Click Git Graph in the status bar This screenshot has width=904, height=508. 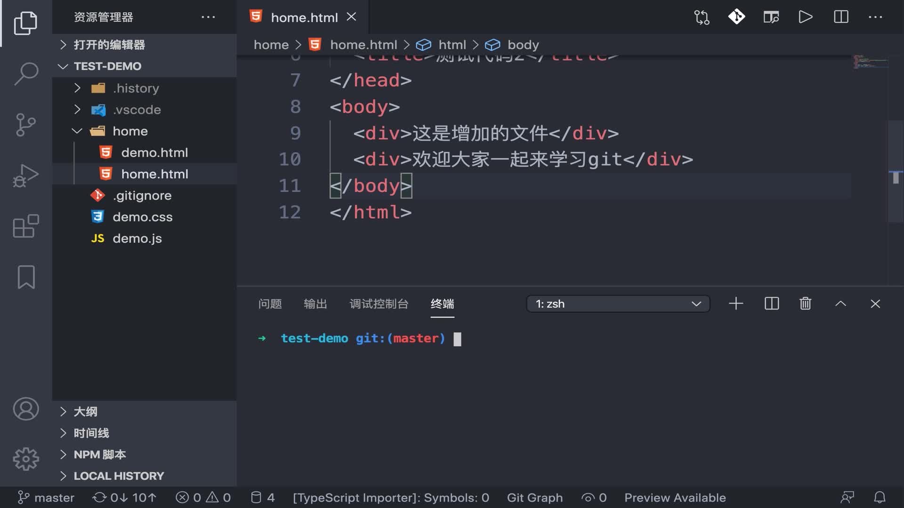(534, 498)
